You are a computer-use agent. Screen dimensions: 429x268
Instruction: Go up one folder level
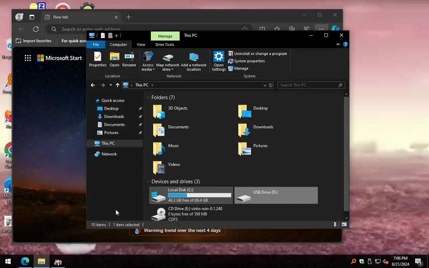117,85
